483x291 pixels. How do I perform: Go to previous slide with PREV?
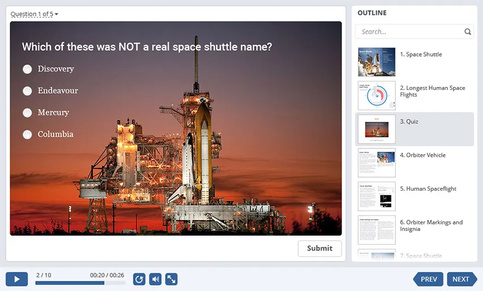(428, 279)
